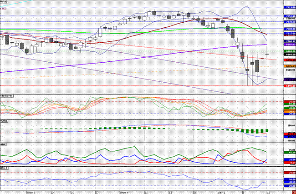Click the Stochastic 20.00 blue level tag
Viewport: 296px width, 194px height.
tap(291, 114)
